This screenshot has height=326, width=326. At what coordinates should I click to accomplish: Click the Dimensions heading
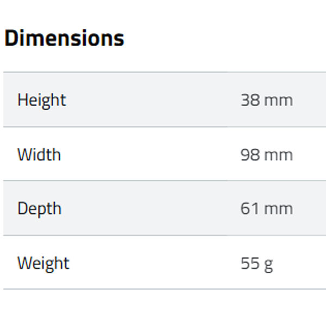pos(64,39)
